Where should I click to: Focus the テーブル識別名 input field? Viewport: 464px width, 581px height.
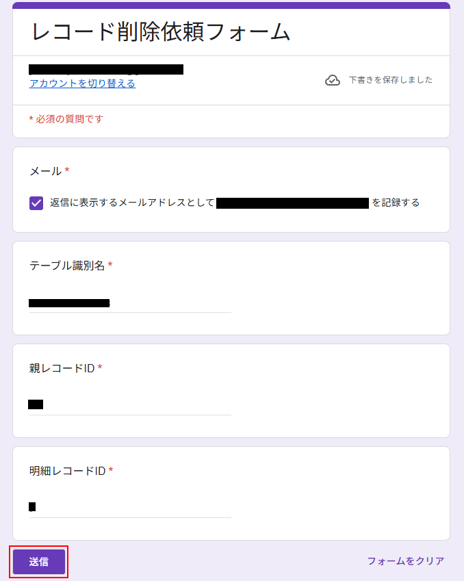[x=130, y=302]
